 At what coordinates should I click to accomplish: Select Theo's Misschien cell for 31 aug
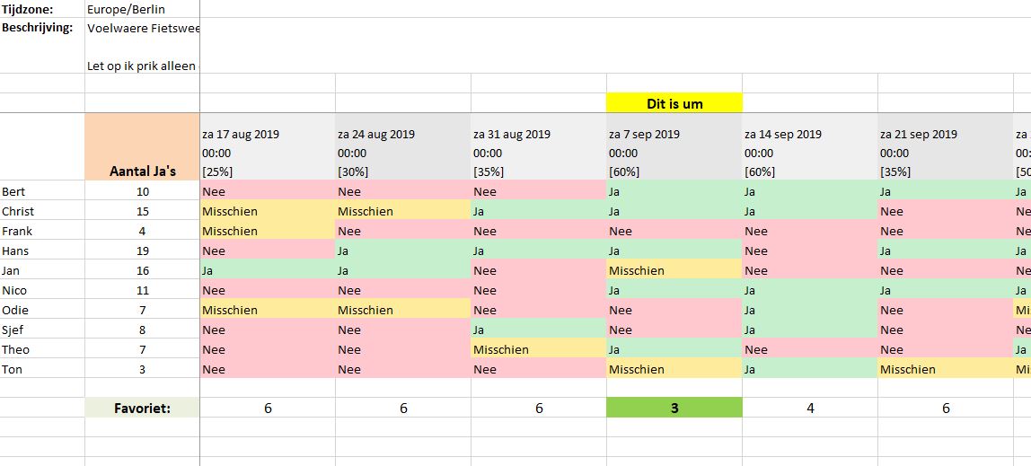point(539,349)
